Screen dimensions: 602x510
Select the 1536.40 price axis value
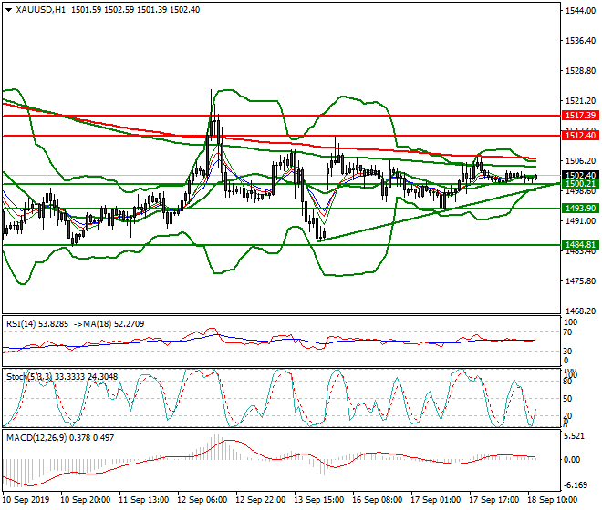click(580, 41)
